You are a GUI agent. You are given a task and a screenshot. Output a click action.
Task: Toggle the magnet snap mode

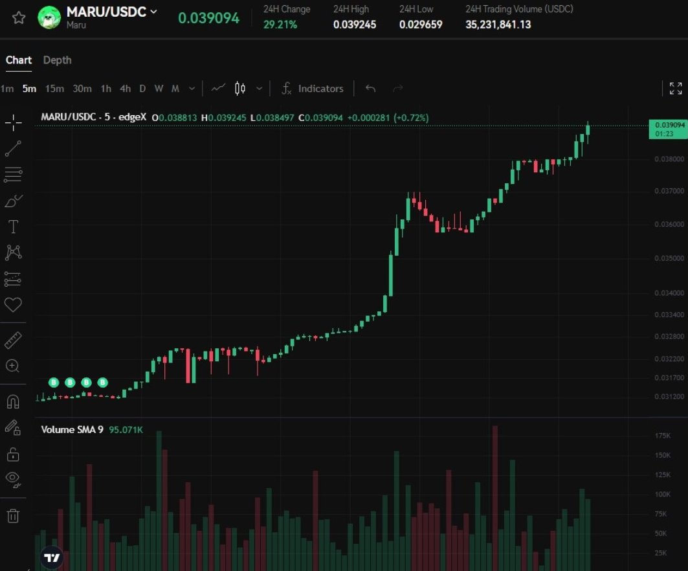13,401
